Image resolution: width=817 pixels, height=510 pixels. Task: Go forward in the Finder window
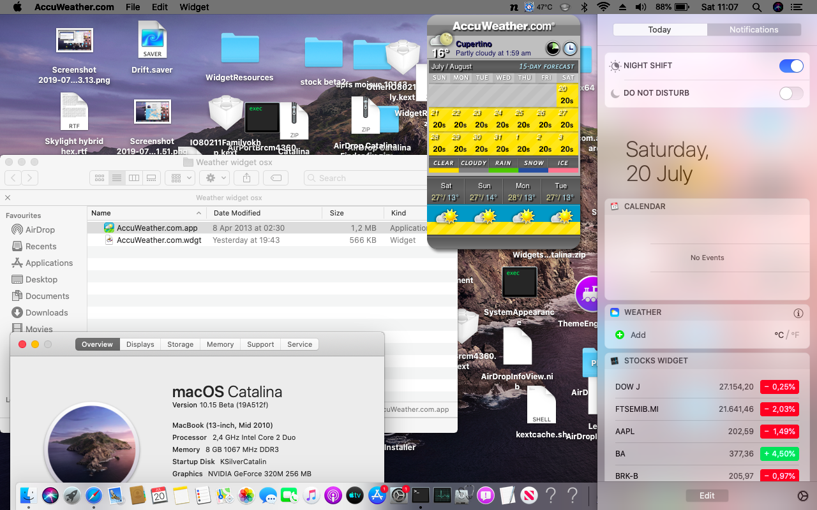coord(30,178)
